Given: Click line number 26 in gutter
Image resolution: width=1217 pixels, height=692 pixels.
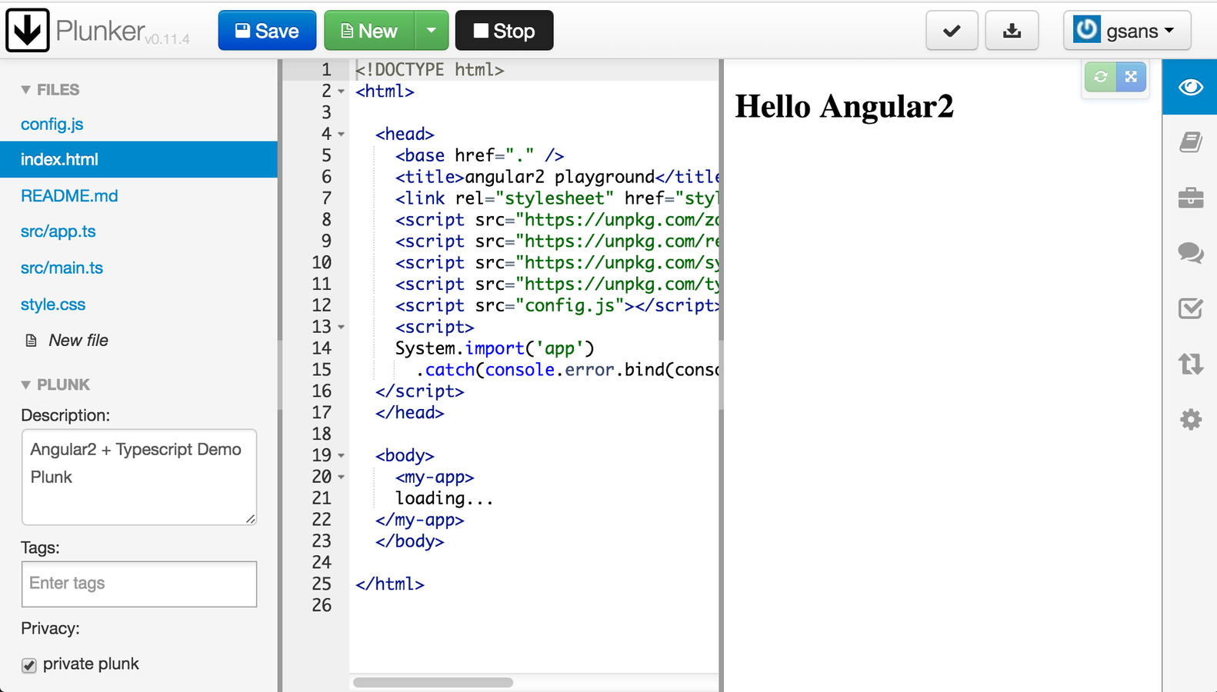Looking at the screenshot, I should (x=322, y=605).
